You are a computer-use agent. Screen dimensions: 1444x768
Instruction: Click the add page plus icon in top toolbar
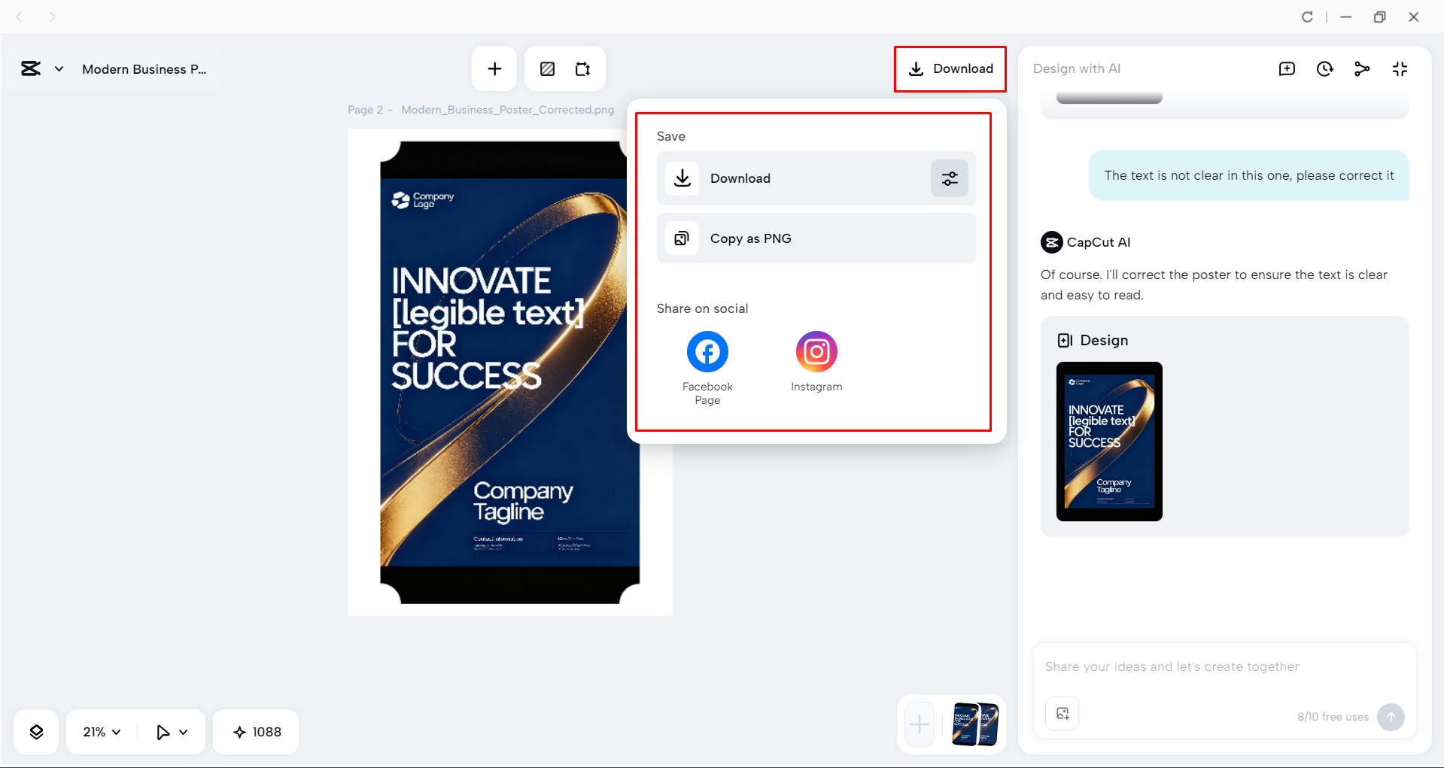pyautogui.click(x=494, y=69)
